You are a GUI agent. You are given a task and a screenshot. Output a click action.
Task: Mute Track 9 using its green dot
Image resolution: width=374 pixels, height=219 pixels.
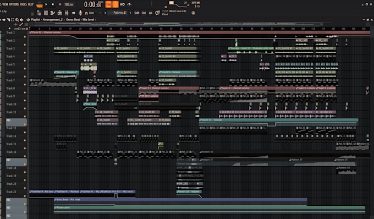pos(25,101)
